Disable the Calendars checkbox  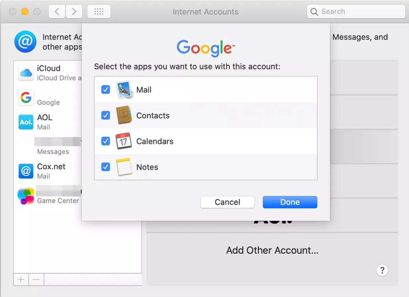pyautogui.click(x=105, y=141)
